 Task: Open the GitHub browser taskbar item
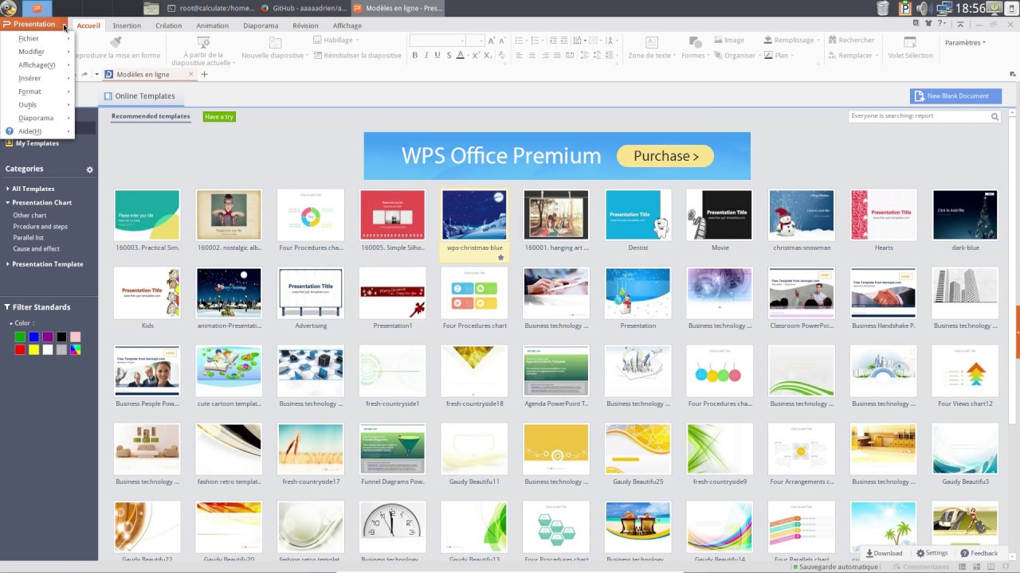pos(303,8)
